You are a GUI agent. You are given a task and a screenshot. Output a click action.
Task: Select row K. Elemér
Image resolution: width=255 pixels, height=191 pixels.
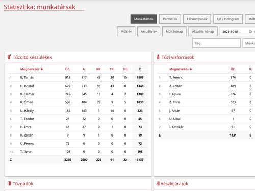click(x=78, y=94)
